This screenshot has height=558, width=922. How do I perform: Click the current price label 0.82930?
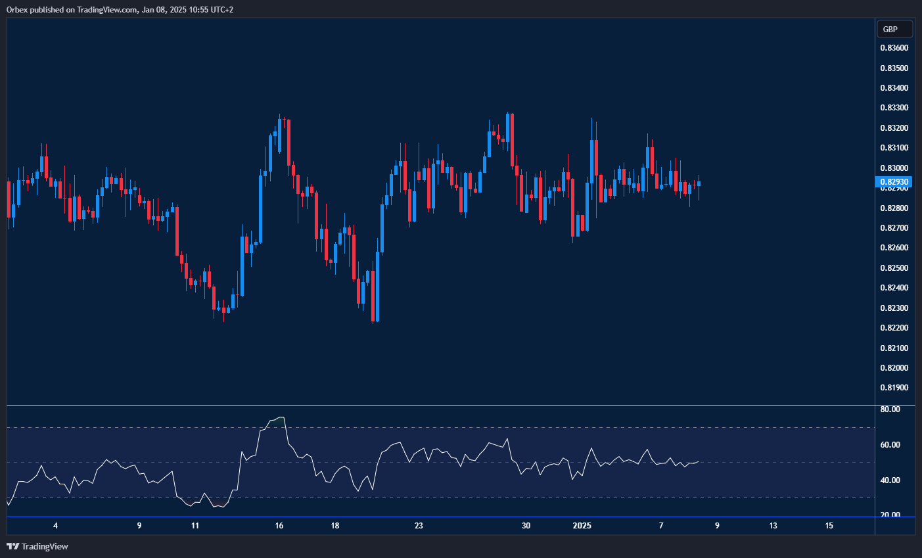894,182
